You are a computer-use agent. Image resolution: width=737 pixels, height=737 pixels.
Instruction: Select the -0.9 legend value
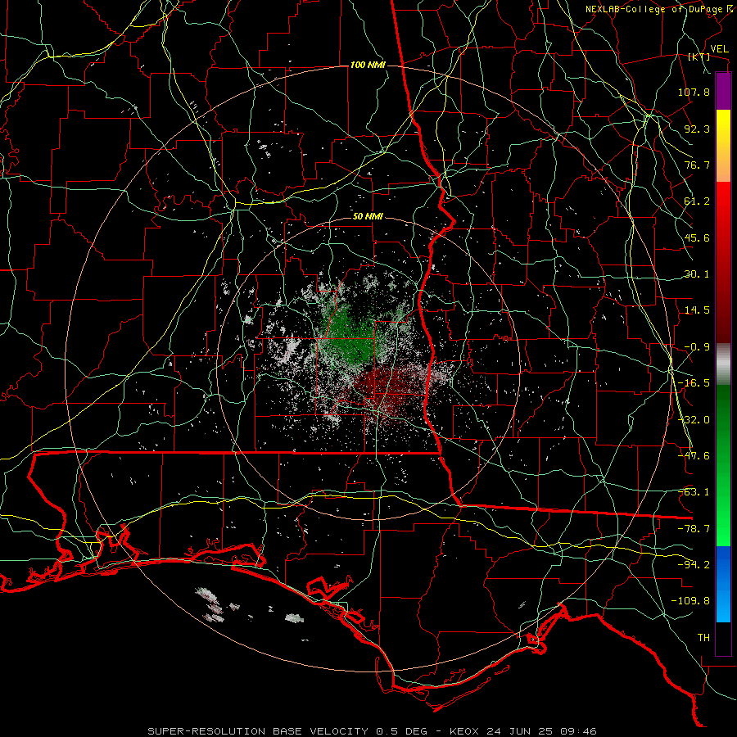(697, 347)
